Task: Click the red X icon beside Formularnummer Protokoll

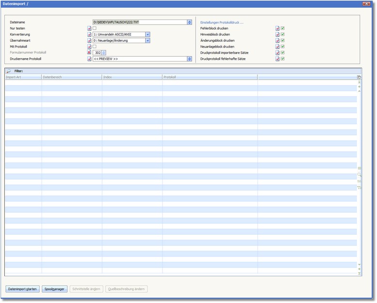Action: pyautogui.click(x=89, y=52)
